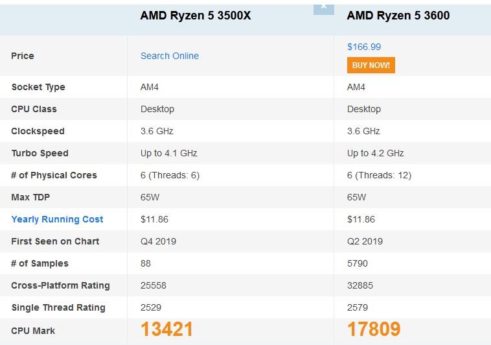Click the Single Thread Rating row label
This screenshot has height=345, width=491.
click(58, 307)
